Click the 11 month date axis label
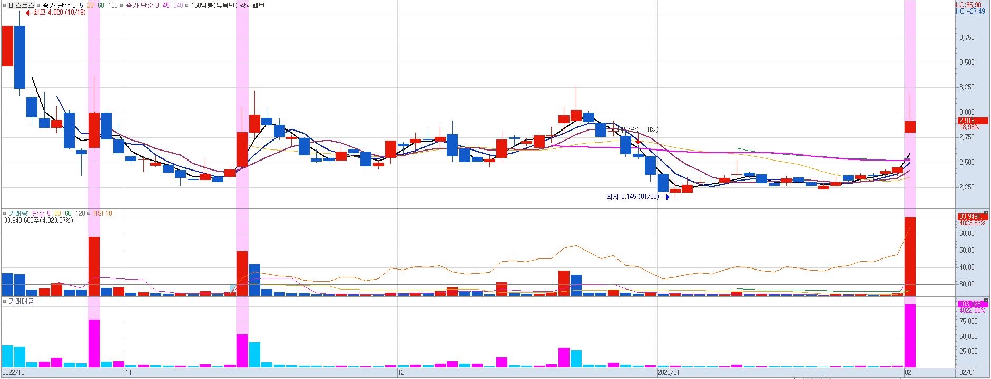This screenshot has width=991, height=379. coord(129,373)
